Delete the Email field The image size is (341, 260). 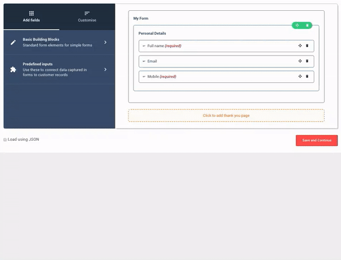(x=307, y=61)
